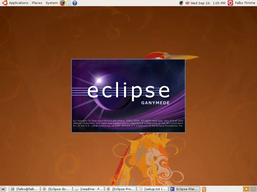Click the Ubuntu logo in the top panel

click(4, 3)
